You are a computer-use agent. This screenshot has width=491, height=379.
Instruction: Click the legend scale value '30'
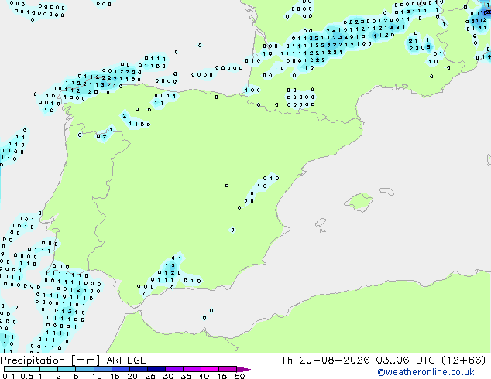click(x=168, y=376)
